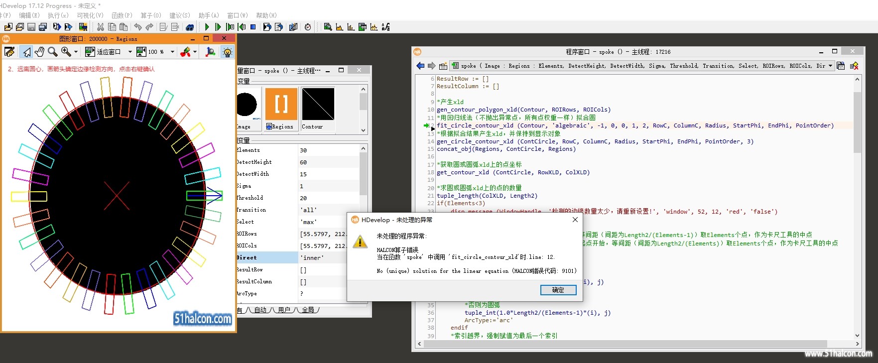Open the 可视化(V) menu

(90, 15)
